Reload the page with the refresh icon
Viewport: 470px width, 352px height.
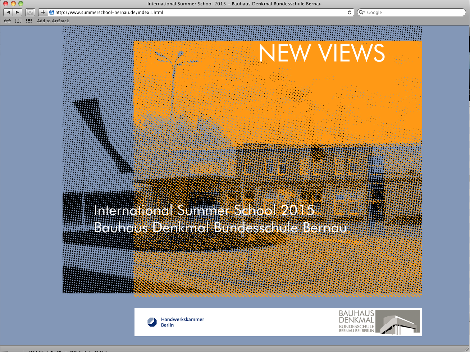[x=349, y=12]
